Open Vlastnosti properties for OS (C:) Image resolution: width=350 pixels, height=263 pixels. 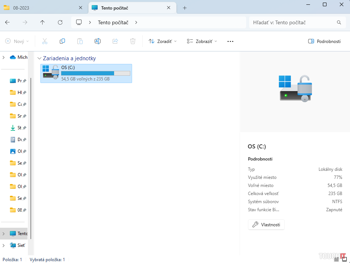click(266, 225)
